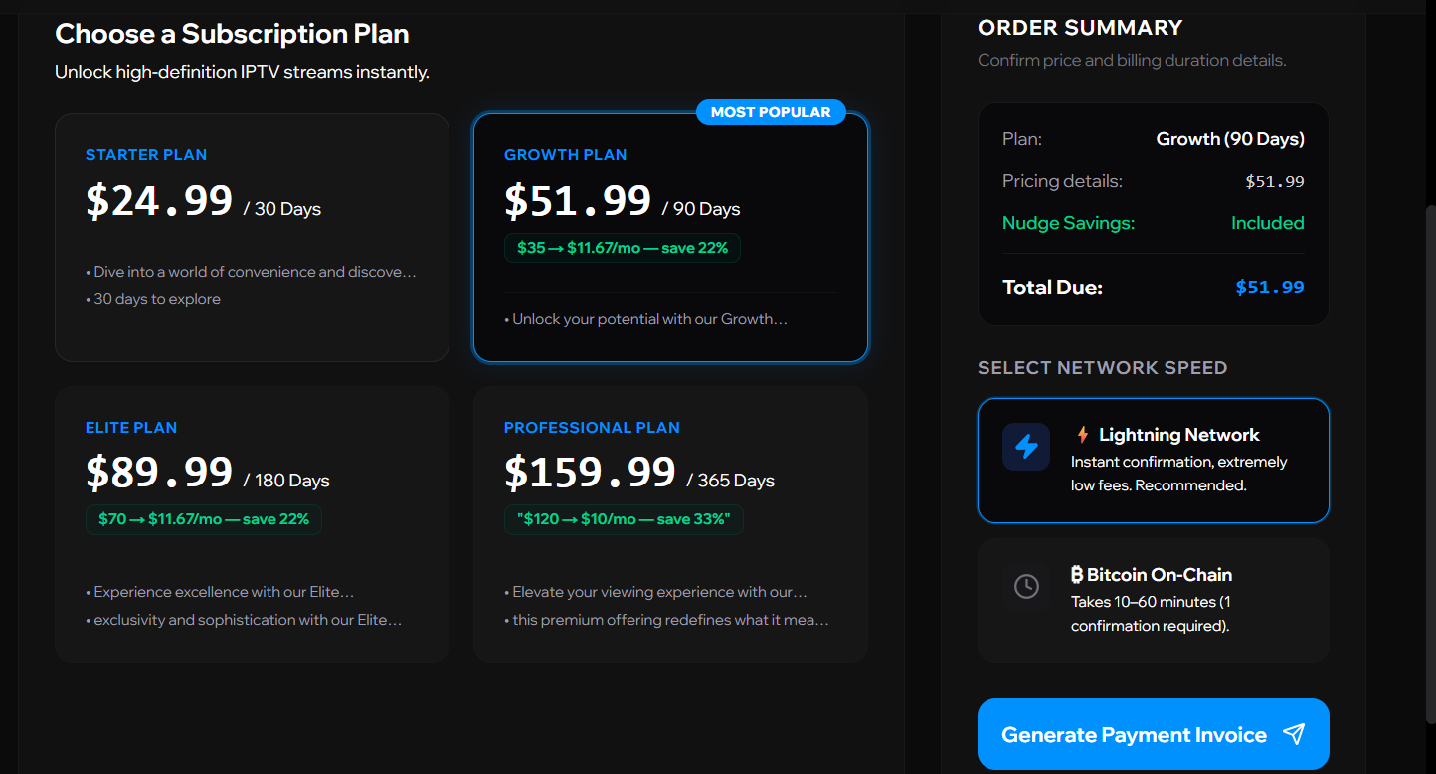Click the Most Popular badge
This screenshot has height=774, width=1436.
pyautogui.click(x=771, y=112)
